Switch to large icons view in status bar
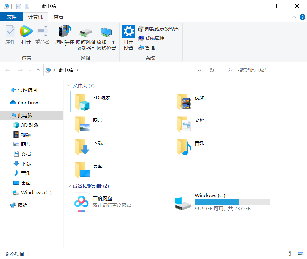Image resolution: width=307 pixels, height=259 pixels. point(301,254)
